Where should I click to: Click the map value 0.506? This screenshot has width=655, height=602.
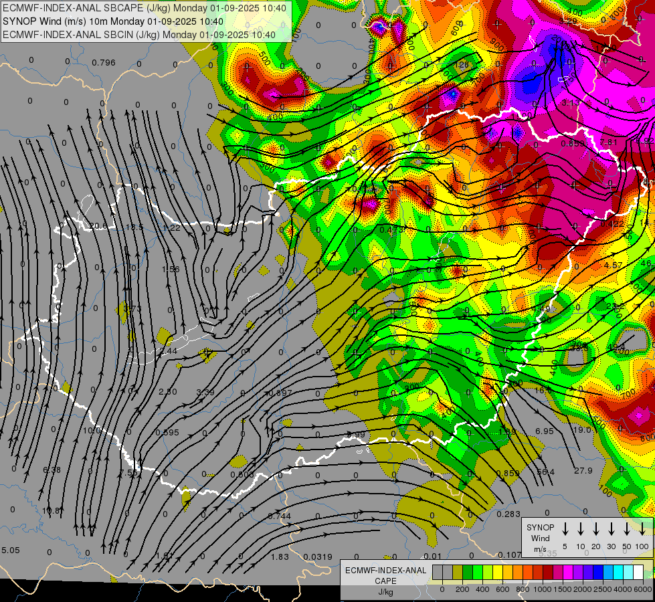[242, 475]
